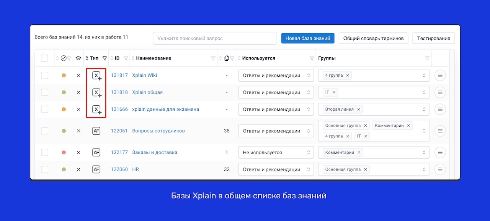Click AF type icon in Вопросы сотрудников row
Screen dimensions: 490x221
(x=96, y=131)
